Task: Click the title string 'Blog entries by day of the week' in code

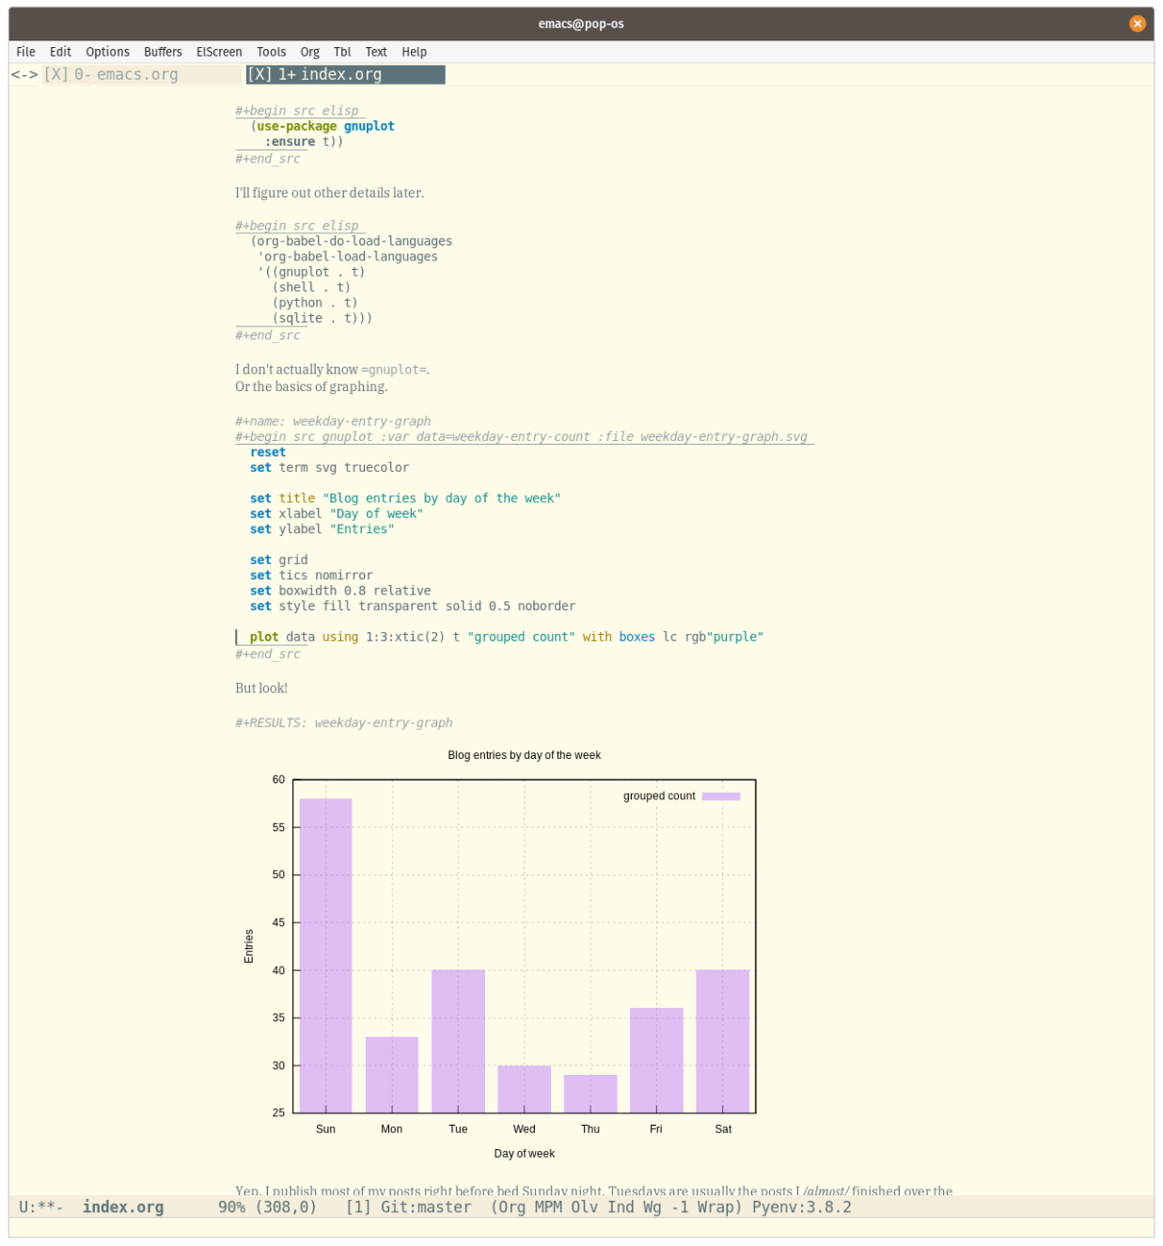Action: pos(441,498)
